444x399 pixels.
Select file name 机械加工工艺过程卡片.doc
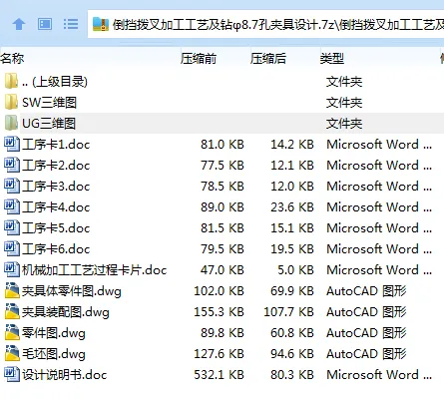click(x=94, y=270)
